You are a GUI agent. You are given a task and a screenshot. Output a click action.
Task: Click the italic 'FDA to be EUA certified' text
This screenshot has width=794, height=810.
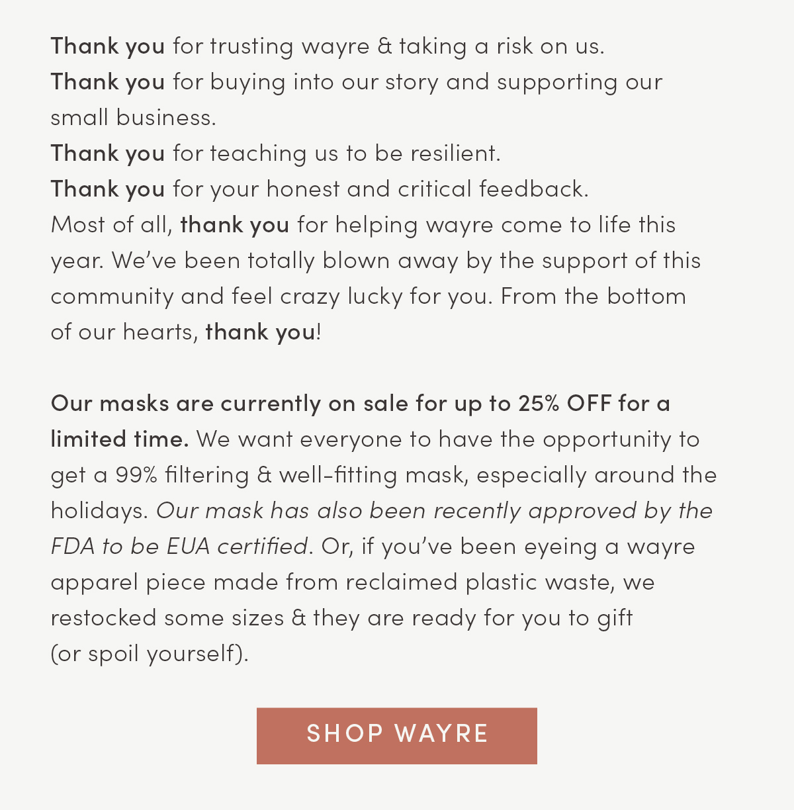click(179, 547)
